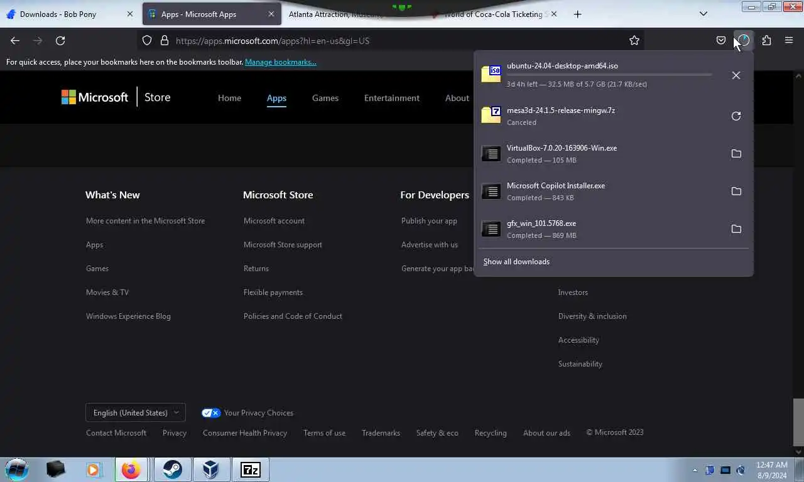Open the English (United States) language selector
Screen dimensions: 804x482
136,412
